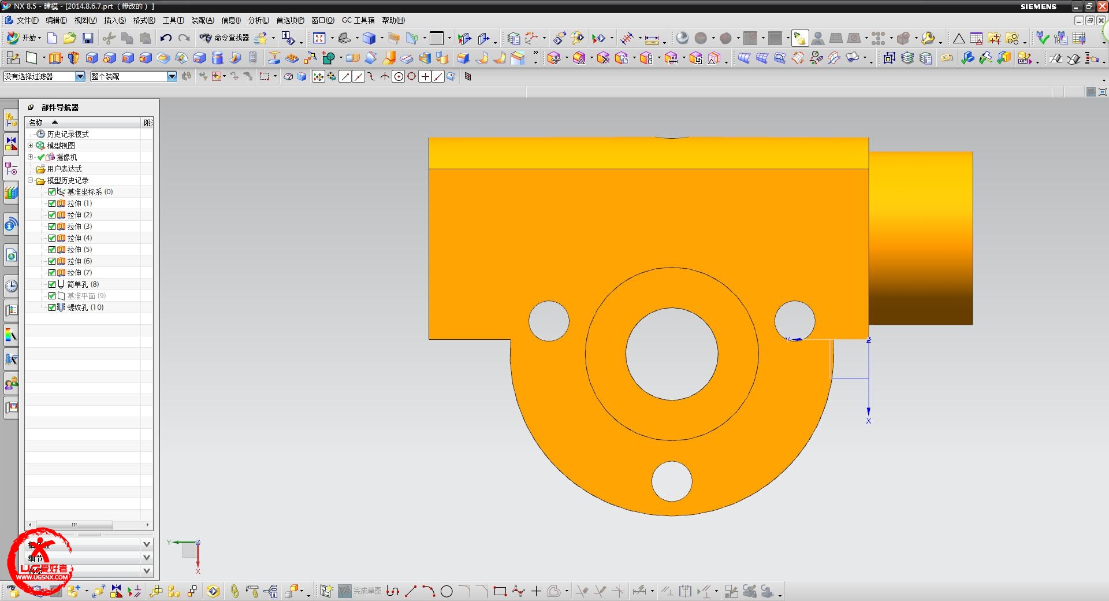The image size is (1109, 601).
Task: Click the triangle icon in top toolbar
Action: (959, 39)
